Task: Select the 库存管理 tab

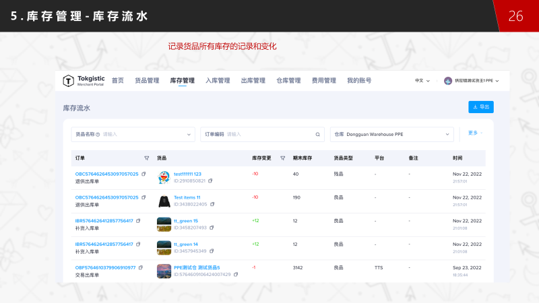Action: tap(182, 80)
